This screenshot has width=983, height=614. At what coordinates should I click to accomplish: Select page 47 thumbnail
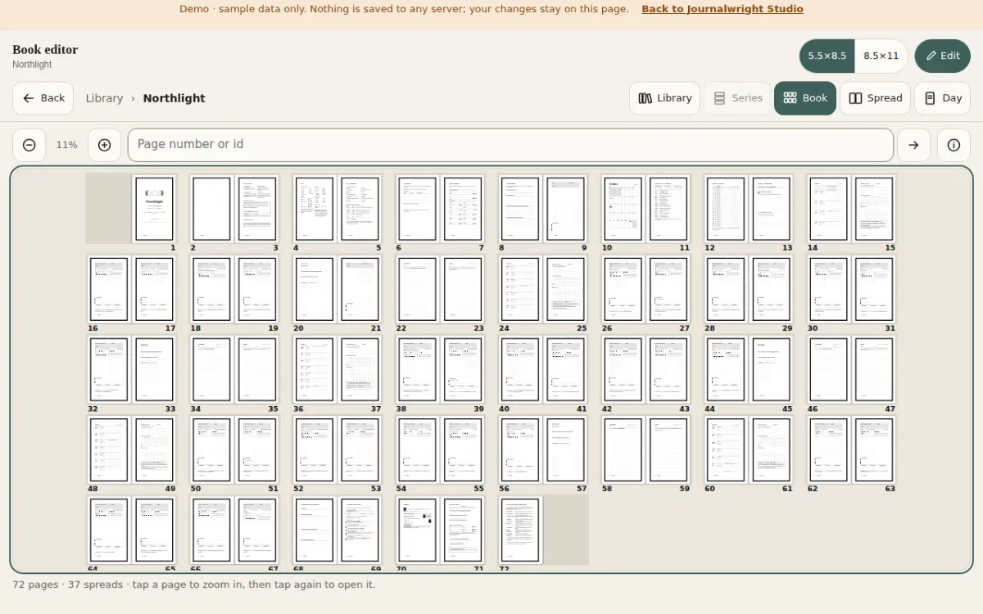pos(874,369)
